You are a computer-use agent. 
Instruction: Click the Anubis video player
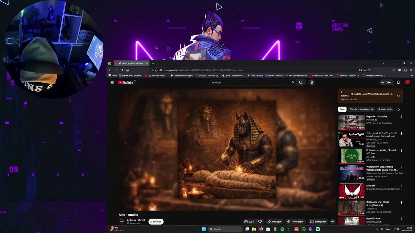coord(227,150)
